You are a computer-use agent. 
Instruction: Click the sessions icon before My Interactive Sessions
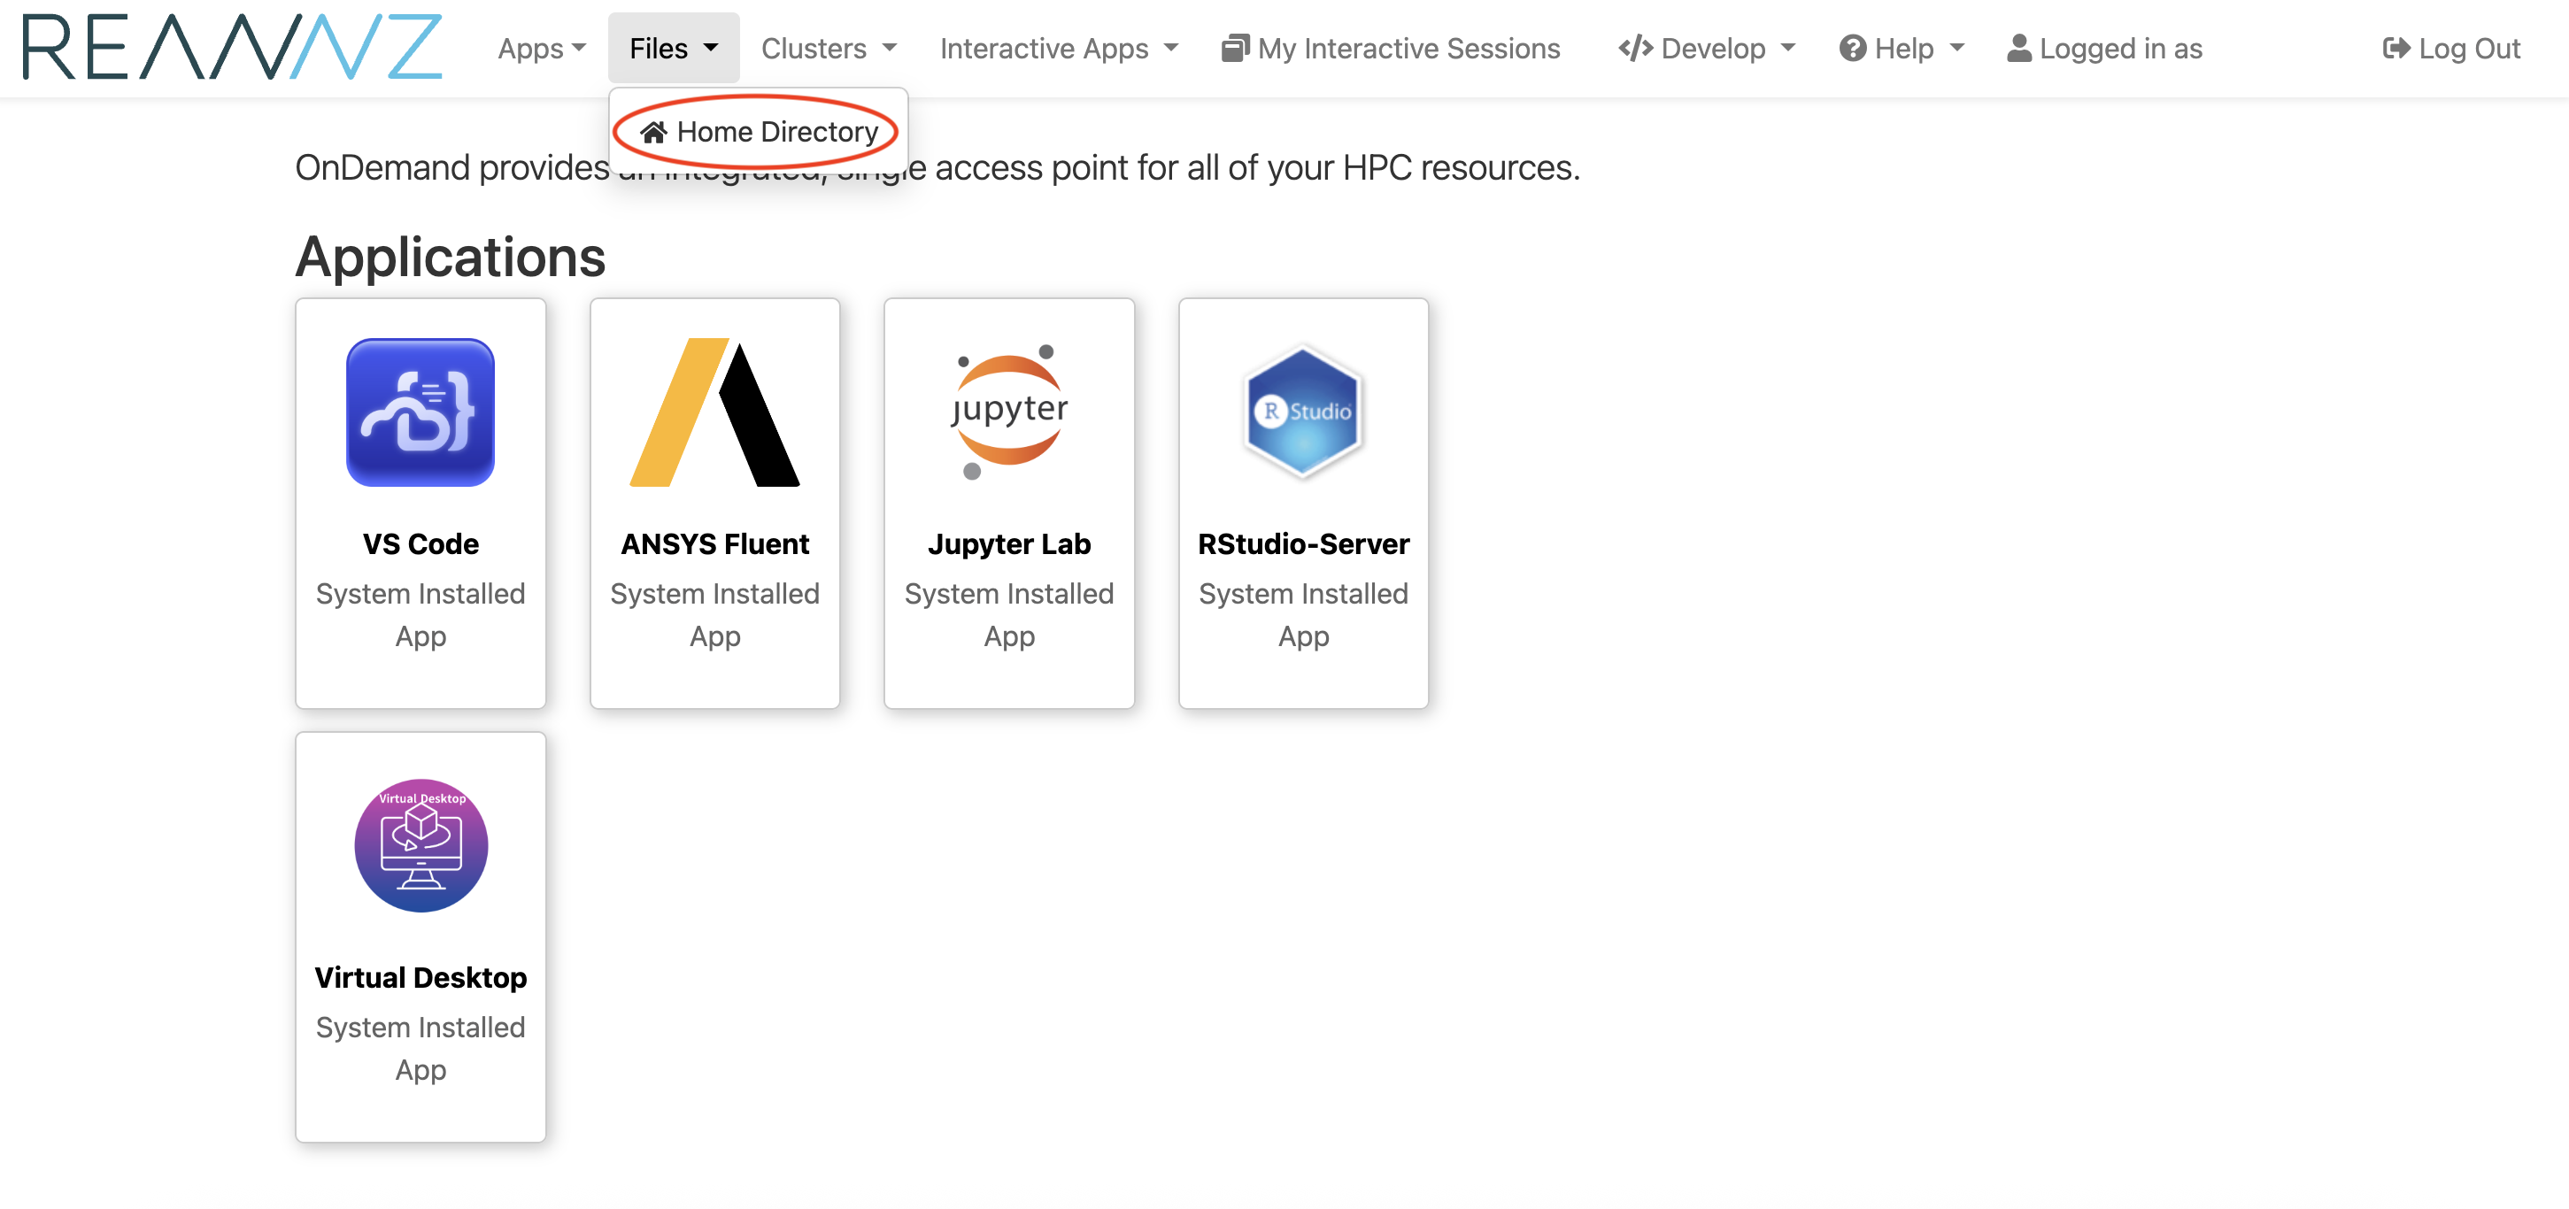1234,47
